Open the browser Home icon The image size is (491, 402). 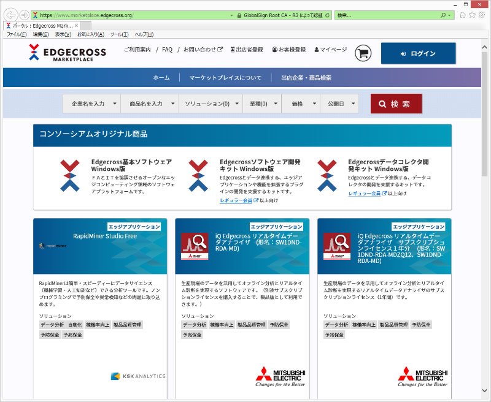(463, 15)
